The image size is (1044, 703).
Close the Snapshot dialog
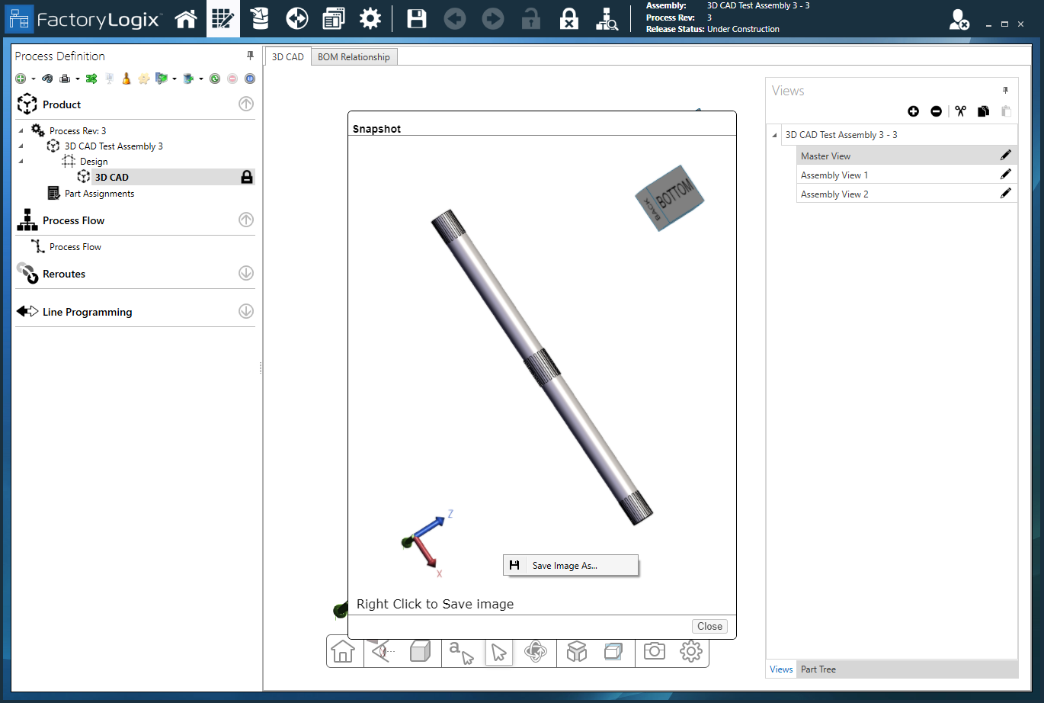click(x=709, y=626)
